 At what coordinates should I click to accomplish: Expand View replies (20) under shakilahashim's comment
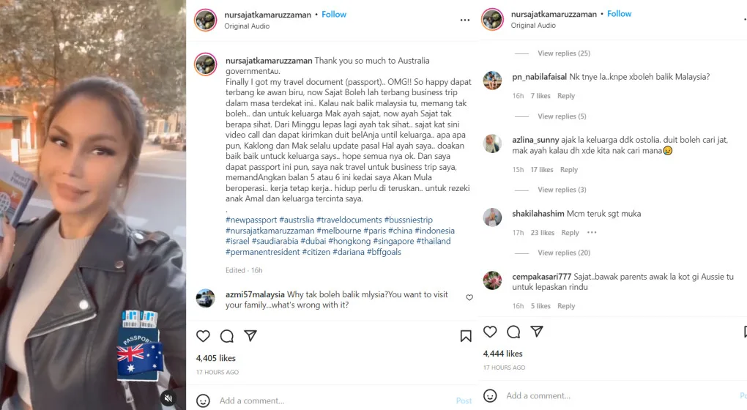(564, 253)
